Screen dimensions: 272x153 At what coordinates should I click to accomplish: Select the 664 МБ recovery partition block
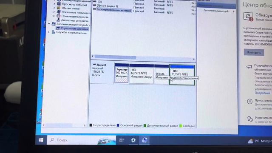pos(161,74)
